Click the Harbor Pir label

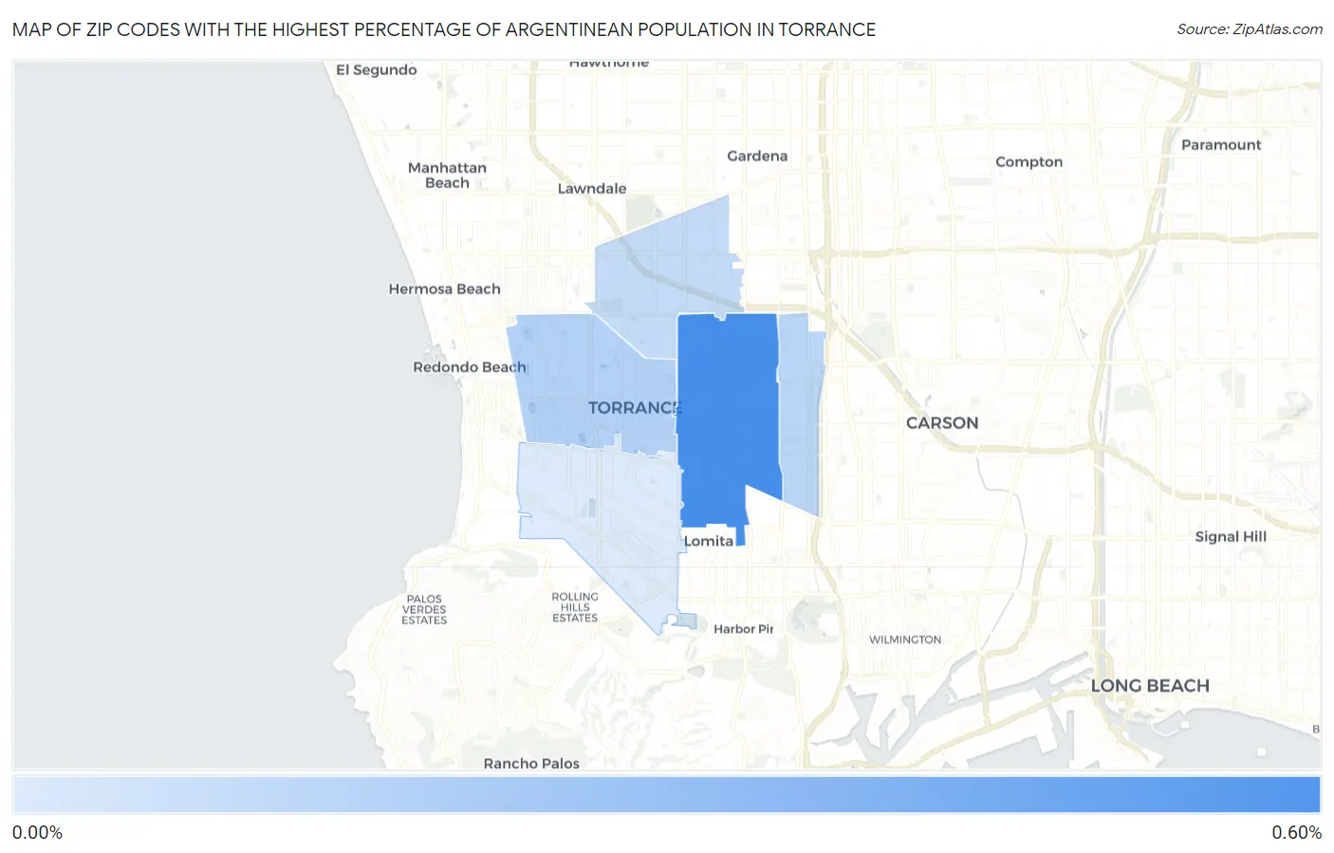tap(744, 629)
